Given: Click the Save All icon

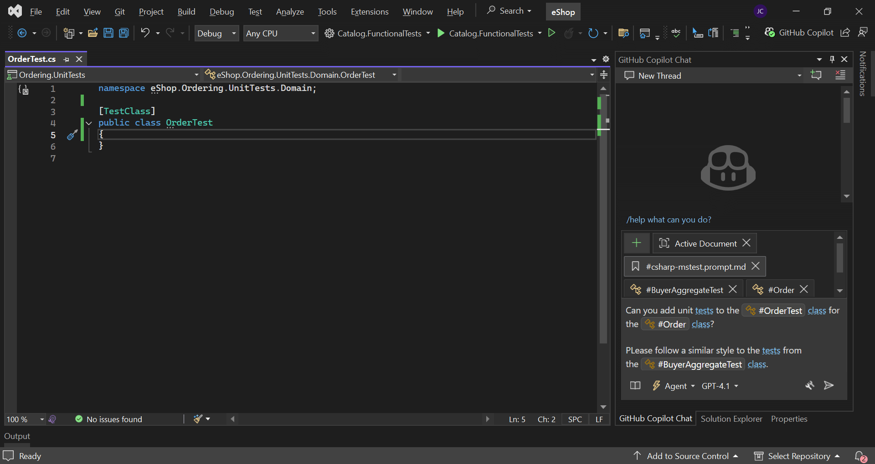Looking at the screenshot, I should click(124, 33).
